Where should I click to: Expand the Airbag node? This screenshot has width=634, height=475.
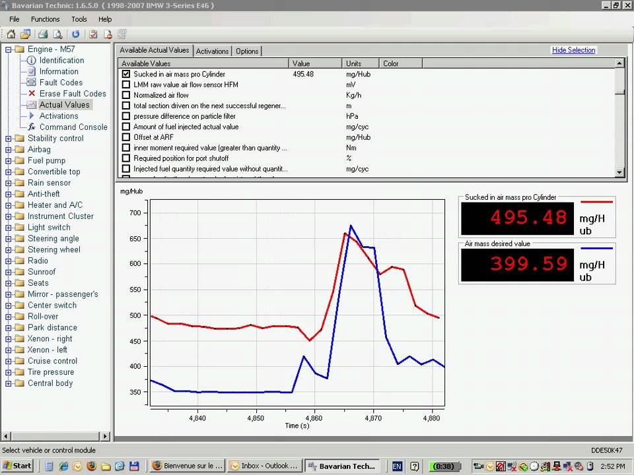[x=8, y=150]
